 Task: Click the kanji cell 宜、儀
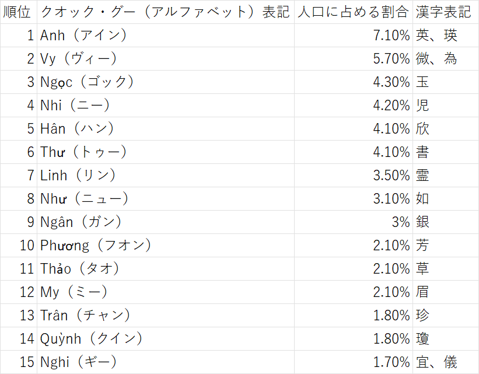tap(446, 362)
